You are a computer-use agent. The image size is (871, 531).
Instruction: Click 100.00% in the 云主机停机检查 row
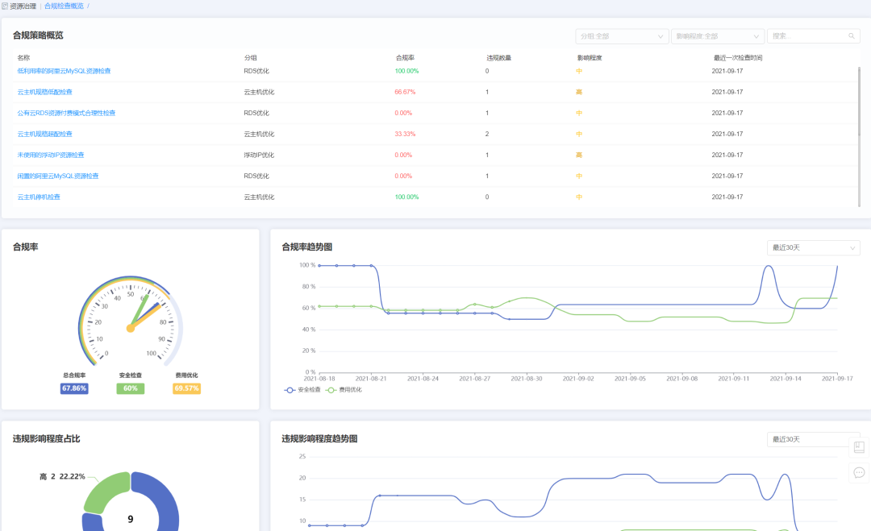pos(406,197)
